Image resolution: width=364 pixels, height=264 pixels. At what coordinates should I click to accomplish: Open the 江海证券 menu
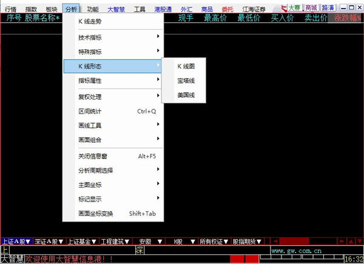[x=254, y=9]
